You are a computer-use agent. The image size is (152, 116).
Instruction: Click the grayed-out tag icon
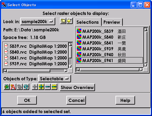(x=20, y=87)
